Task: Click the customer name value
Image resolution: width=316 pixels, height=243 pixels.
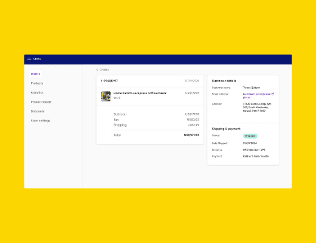Action: point(252,87)
